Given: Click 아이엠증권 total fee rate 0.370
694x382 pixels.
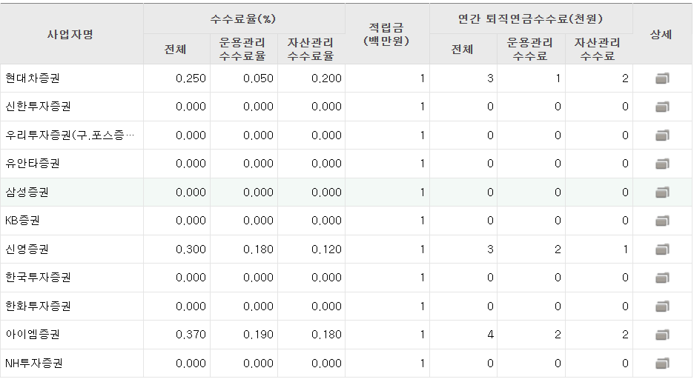Looking at the screenshot, I should click(x=191, y=335).
